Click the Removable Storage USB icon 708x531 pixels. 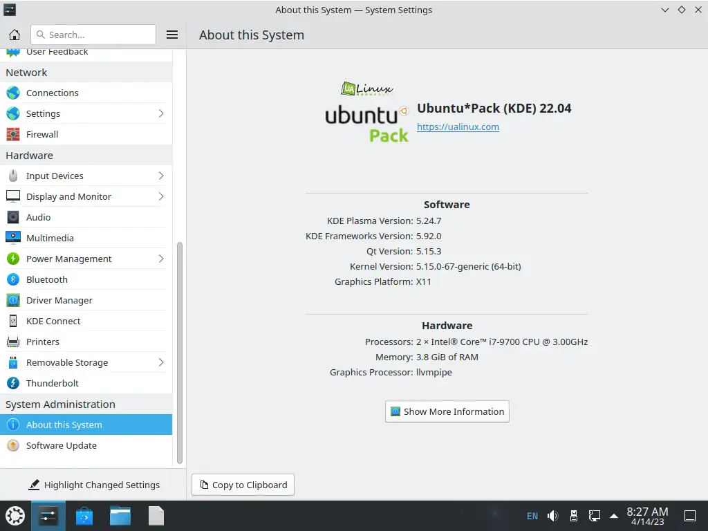click(x=13, y=362)
